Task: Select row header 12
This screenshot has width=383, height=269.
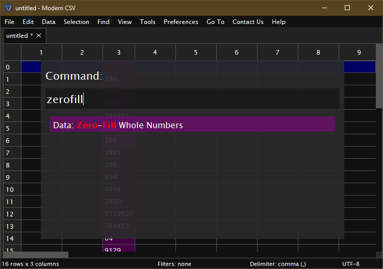Action: tap(12, 214)
